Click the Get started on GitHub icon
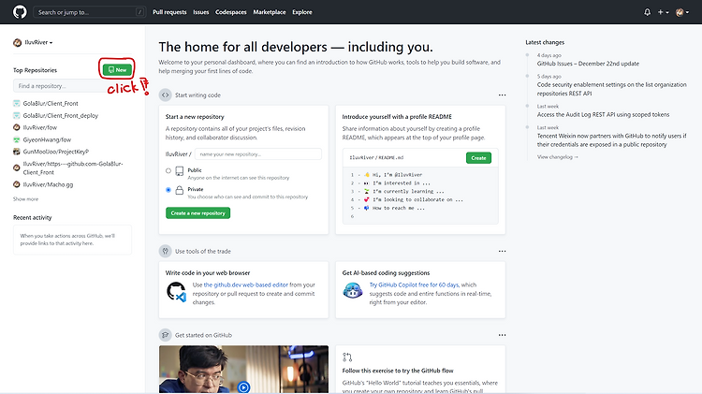This screenshot has width=702, height=394. pyautogui.click(x=165, y=335)
